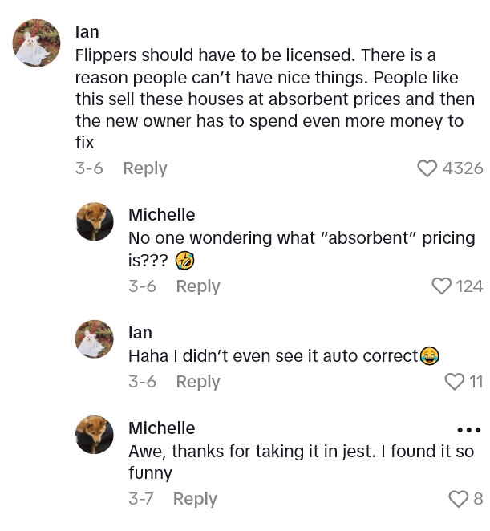Click username Ian on the top comment
Viewport: 490px width, 531px height.
87,32
